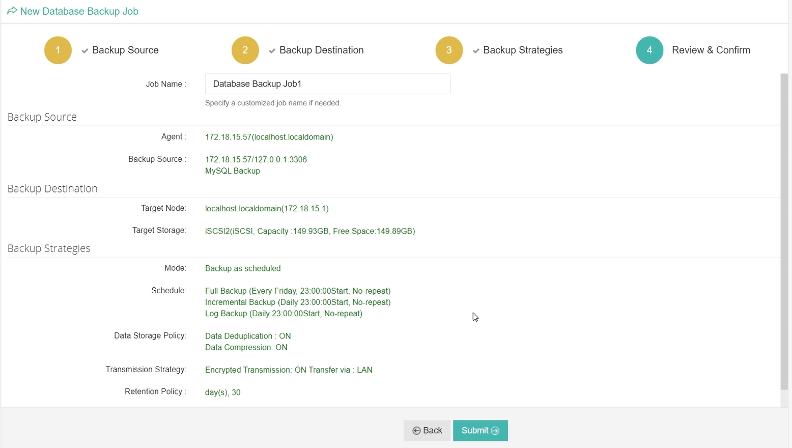
Task: Click the step 3 circle icon
Action: pyautogui.click(x=449, y=50)
